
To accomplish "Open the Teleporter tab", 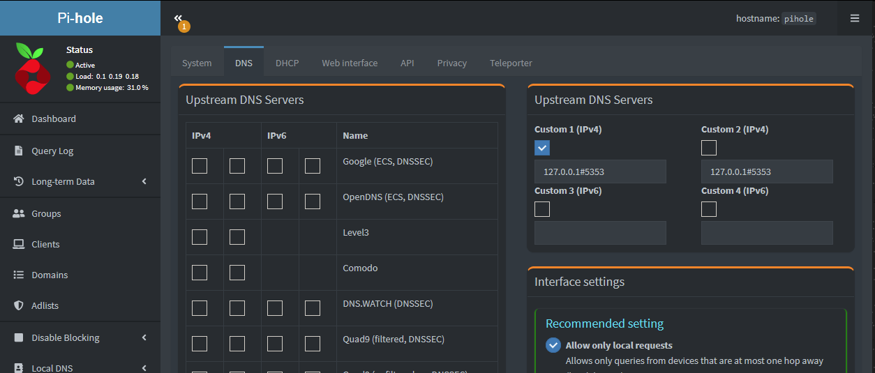I will point(511,63).
